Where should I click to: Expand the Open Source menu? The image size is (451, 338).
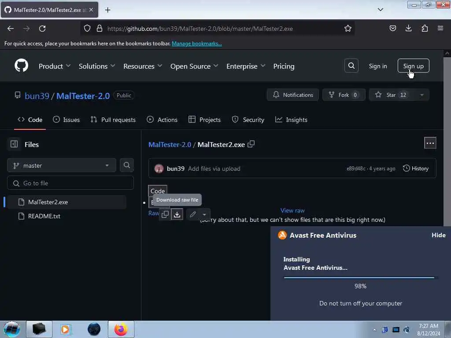click(x=194, y=66)
